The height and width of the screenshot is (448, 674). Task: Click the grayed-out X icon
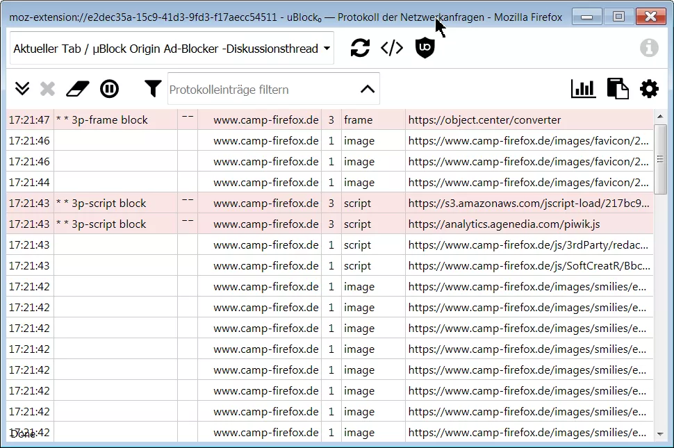pyautogui.click(x=47, y=89)
